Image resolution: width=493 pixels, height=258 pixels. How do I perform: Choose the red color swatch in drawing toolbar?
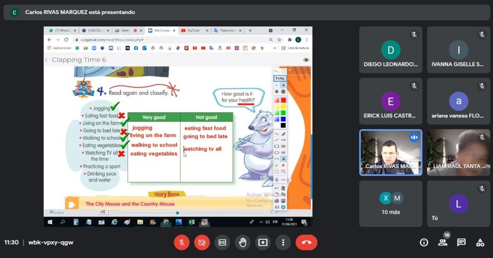coord(283,100)
